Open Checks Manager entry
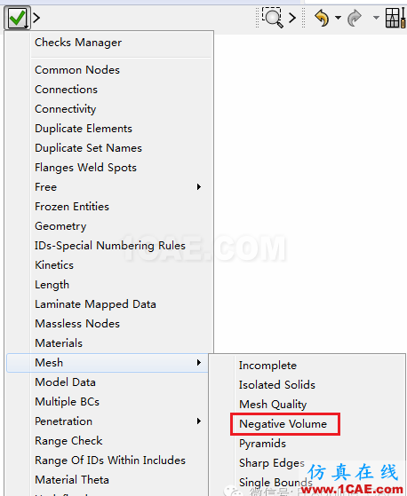This screenshot has width=407, height=496. coord(78,43)
